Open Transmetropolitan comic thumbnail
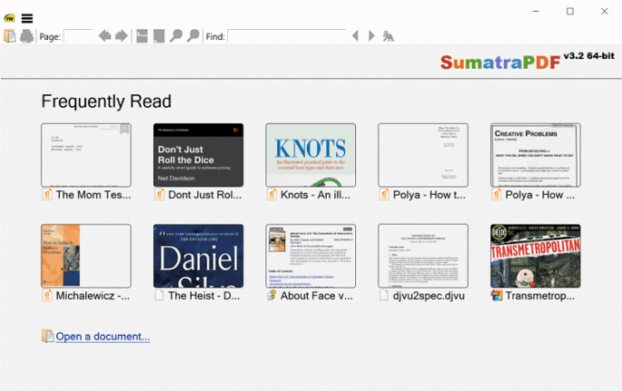622x391 pixels. coord(536,256)
